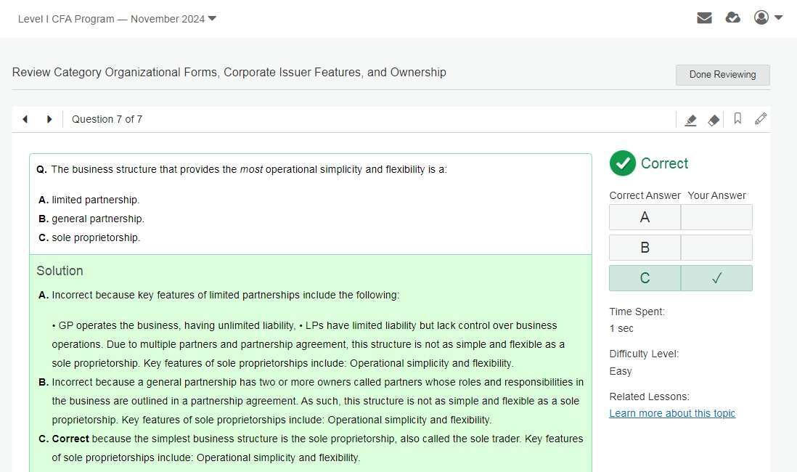Open the account menu dropdown arrow
797x472 pixels.
point(779,18)
